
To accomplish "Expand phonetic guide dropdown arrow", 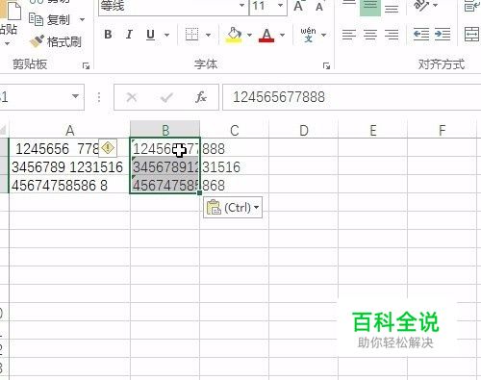I will pos(324,35).
